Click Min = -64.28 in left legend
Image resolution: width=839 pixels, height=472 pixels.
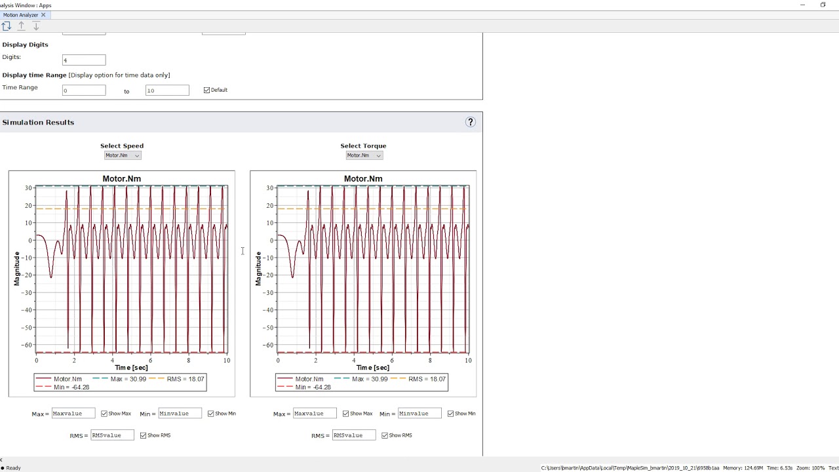click(x=73, y=387)
